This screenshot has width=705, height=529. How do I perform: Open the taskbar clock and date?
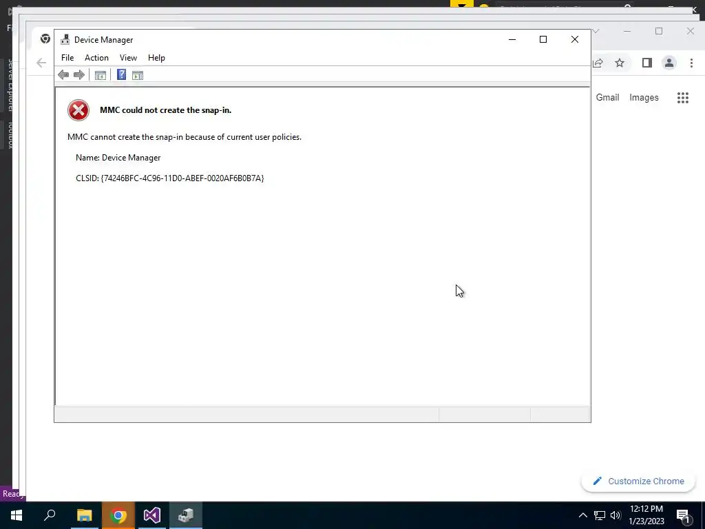pyautogui.click(x=646, y=515)
